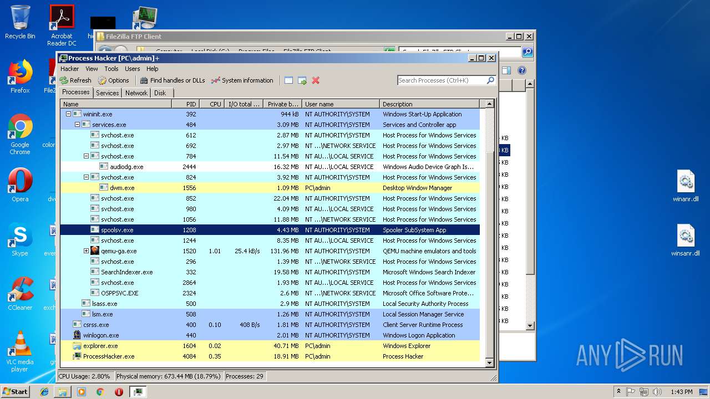710x399 pixels.
Task: Click process list scroll up arrow
Action: tap(489, 104)
